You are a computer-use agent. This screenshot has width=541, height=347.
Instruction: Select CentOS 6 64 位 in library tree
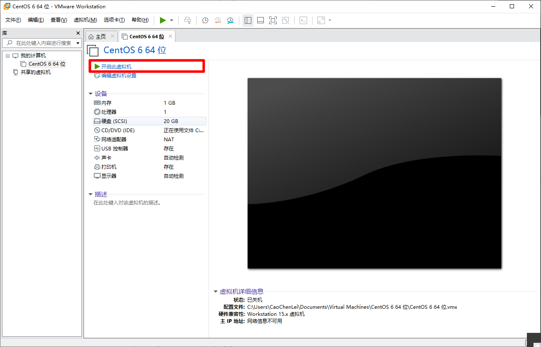pyautogui.click(x=47, y=64)
